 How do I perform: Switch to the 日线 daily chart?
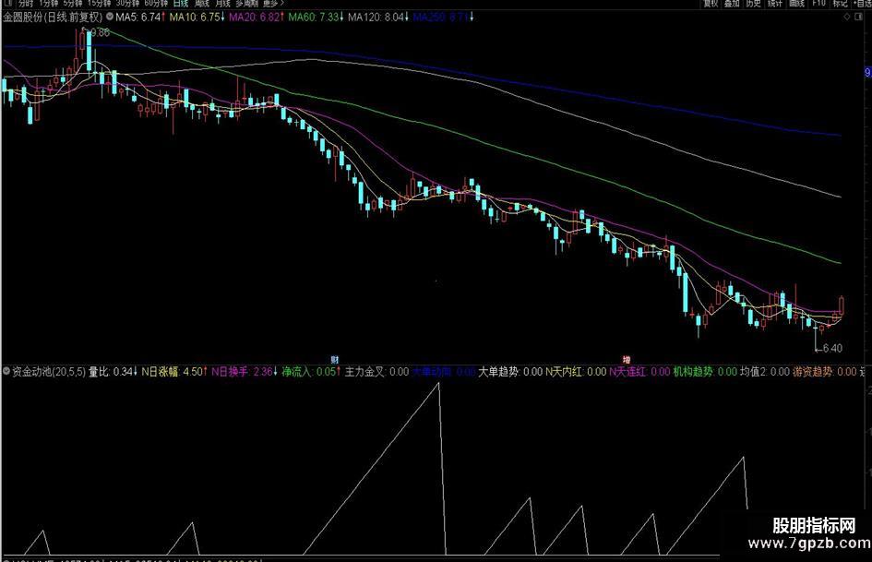point(181,4)
